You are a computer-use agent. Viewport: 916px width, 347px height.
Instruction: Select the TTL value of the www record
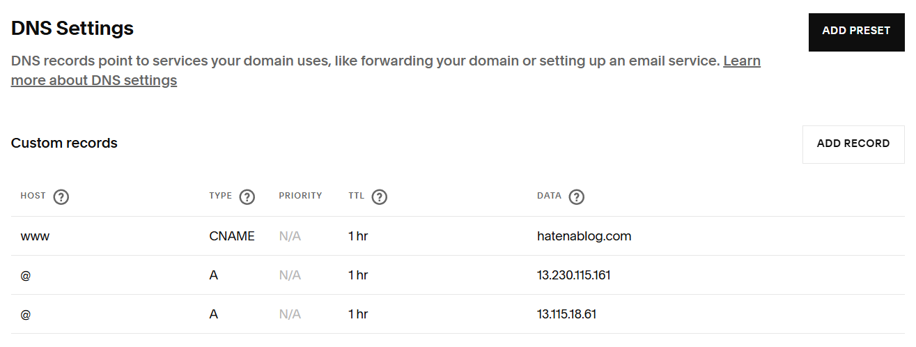coord(358,236)
